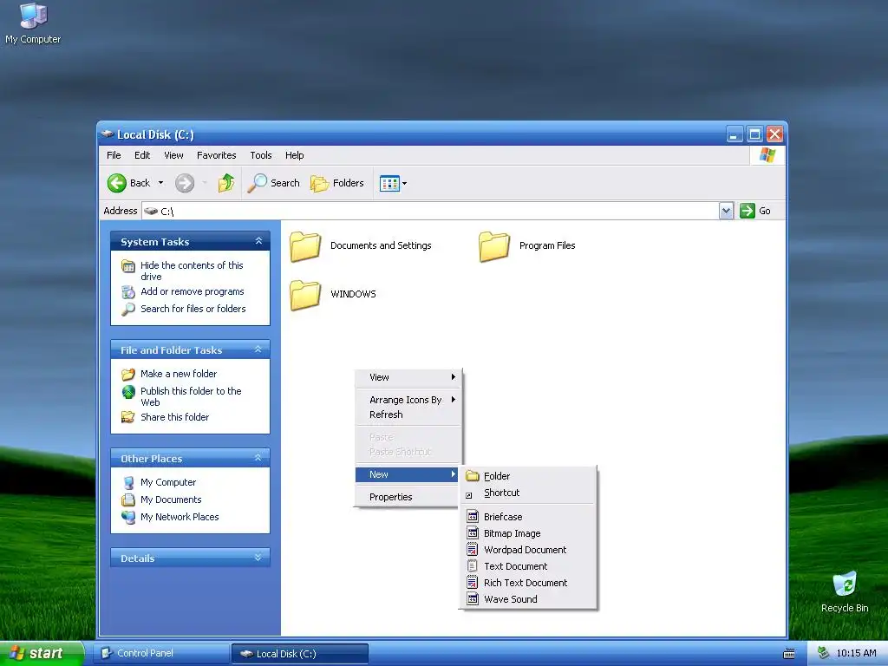Toggle the Folders pane toolbar button
Viewport: 888px width, 666px height.
pos(337,183)
